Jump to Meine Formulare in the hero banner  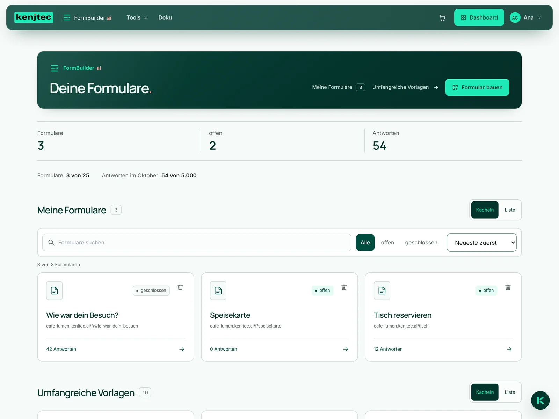(339, 87)
